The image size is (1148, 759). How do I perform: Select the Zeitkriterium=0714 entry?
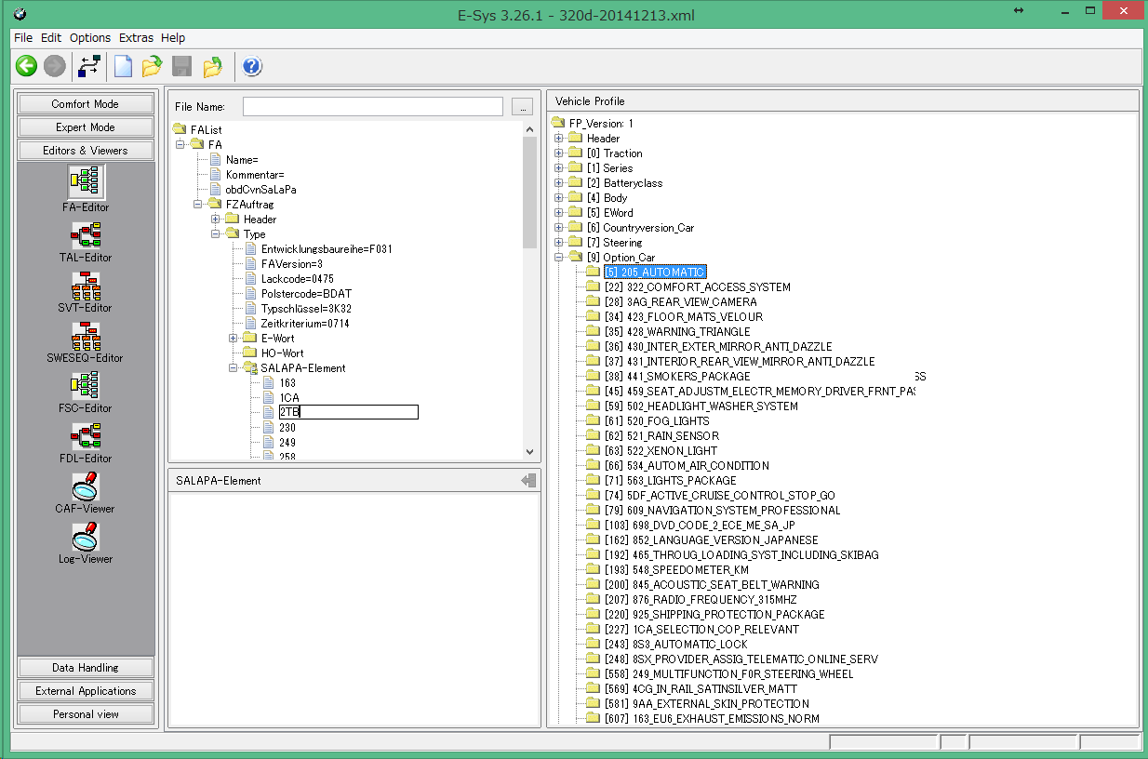304,324
